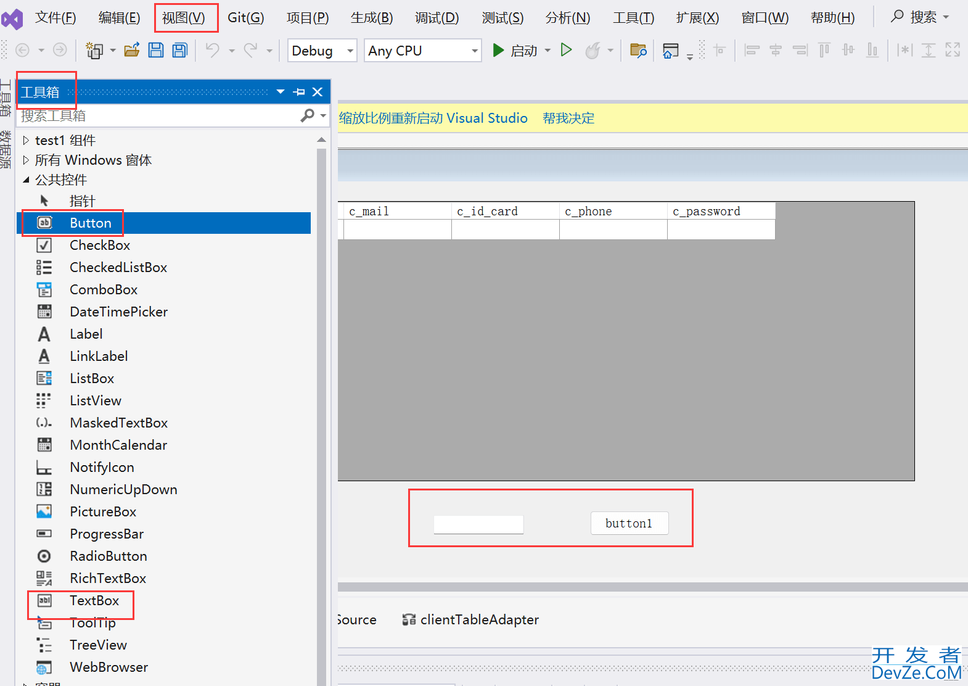This screenshot has height=686, width=968.
Task: Select the ListView control
Action: point(163,400)
